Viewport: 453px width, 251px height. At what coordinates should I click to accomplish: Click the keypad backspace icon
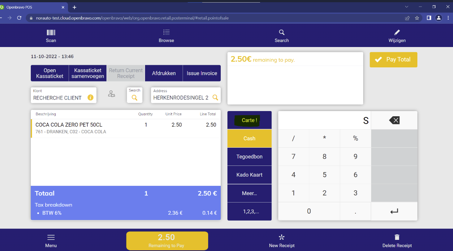click(394, 120)
